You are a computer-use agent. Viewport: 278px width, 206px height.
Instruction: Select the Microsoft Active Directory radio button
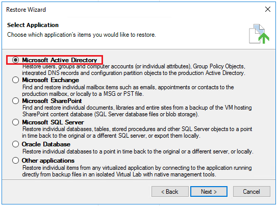(16, 60)
